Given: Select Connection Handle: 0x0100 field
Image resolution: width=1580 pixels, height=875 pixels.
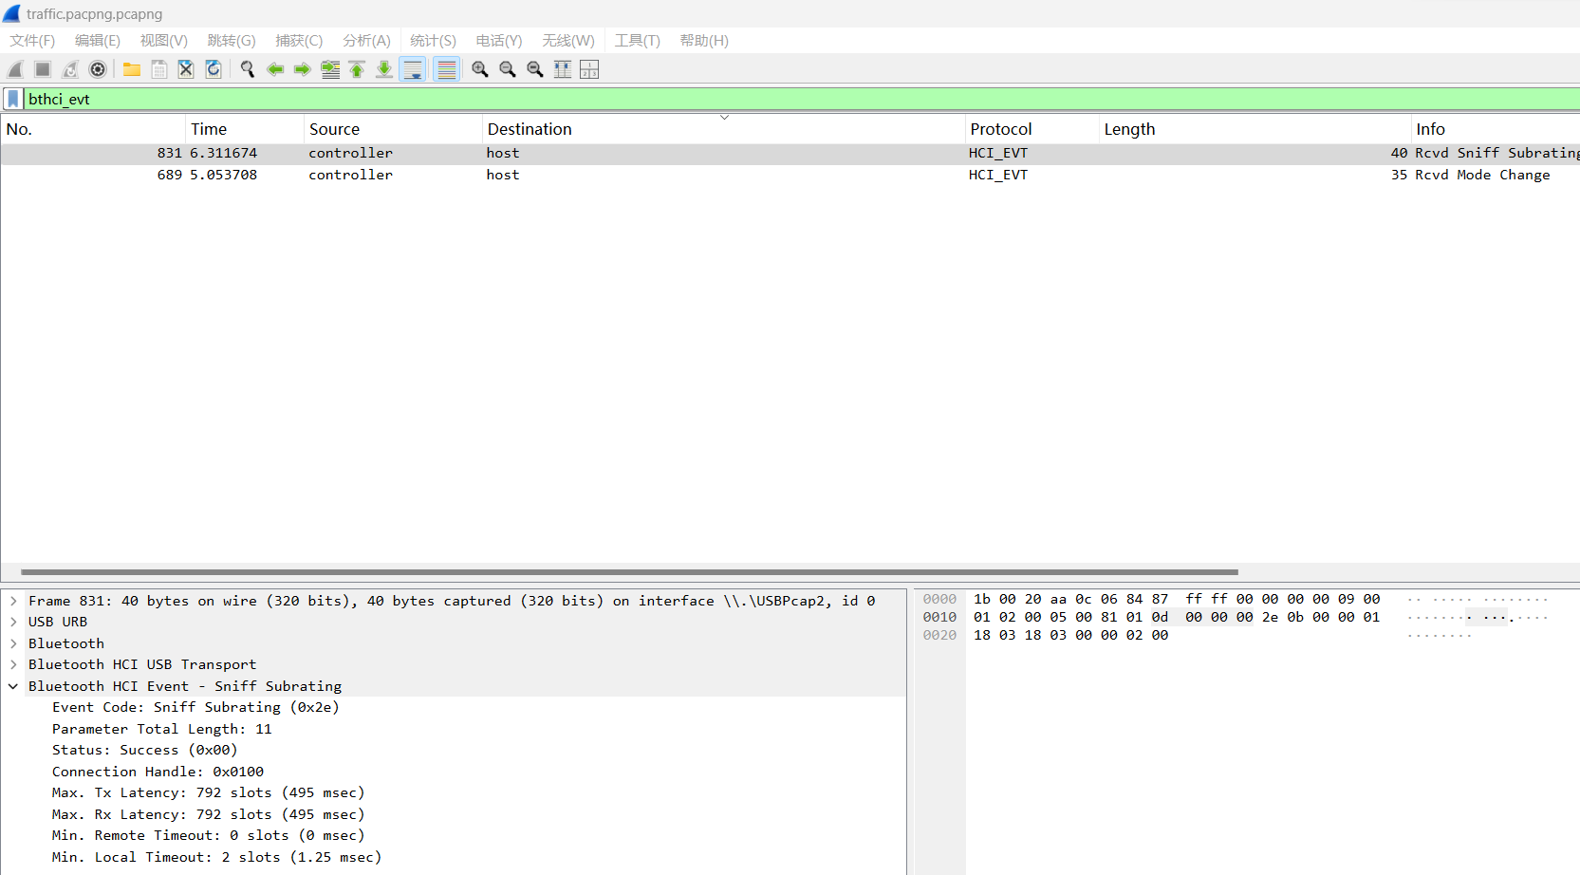Looking at the screenshot, I should click(158, 772).
